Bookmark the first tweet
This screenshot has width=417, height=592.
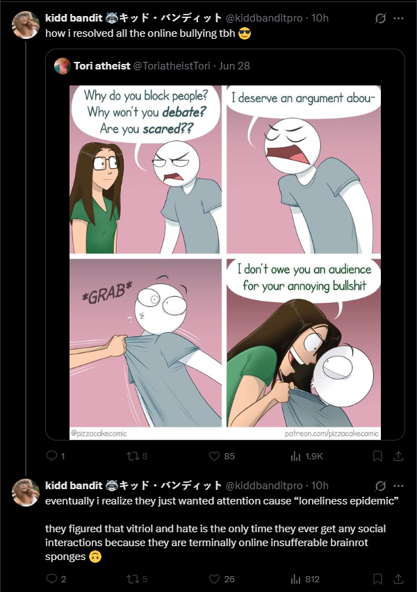[377, 456]
